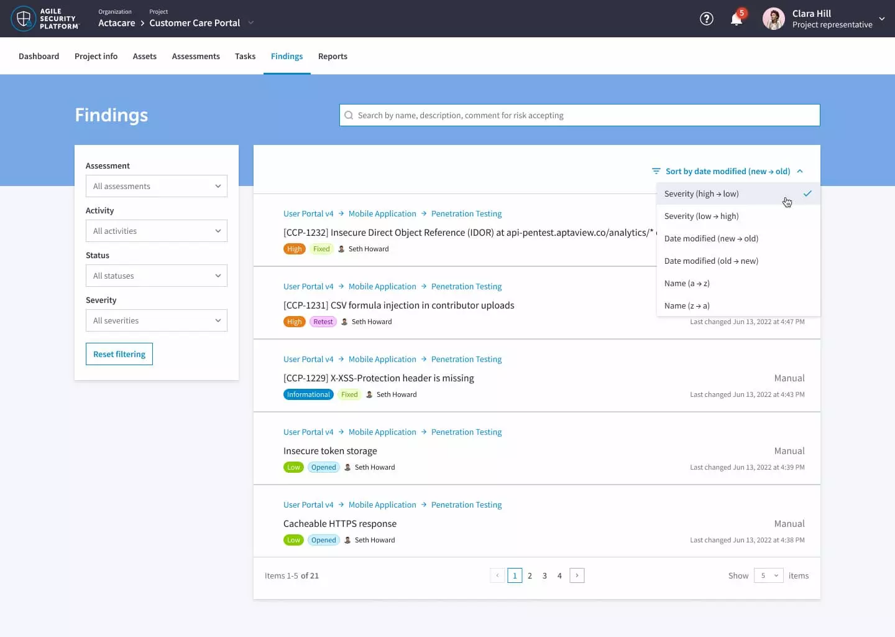Open the All assessments dropdown

pyautogui.click(x=157, y=186)
